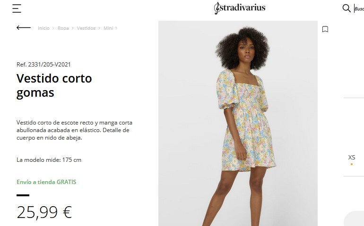Select size XS
This screenshot has height=226, width=364.
pyautogui.click(x=352, y=158)
